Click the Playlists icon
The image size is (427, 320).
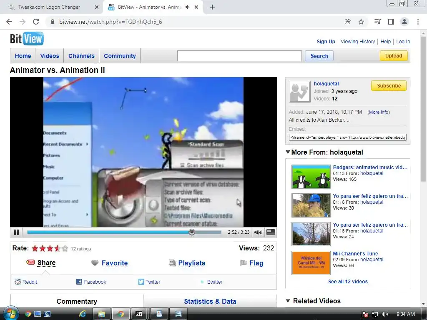[172, 263]
